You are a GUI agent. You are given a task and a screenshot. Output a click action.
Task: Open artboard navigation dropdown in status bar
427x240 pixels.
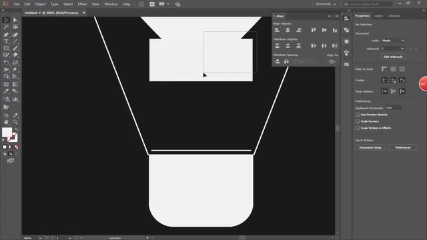tap(70, 238)
